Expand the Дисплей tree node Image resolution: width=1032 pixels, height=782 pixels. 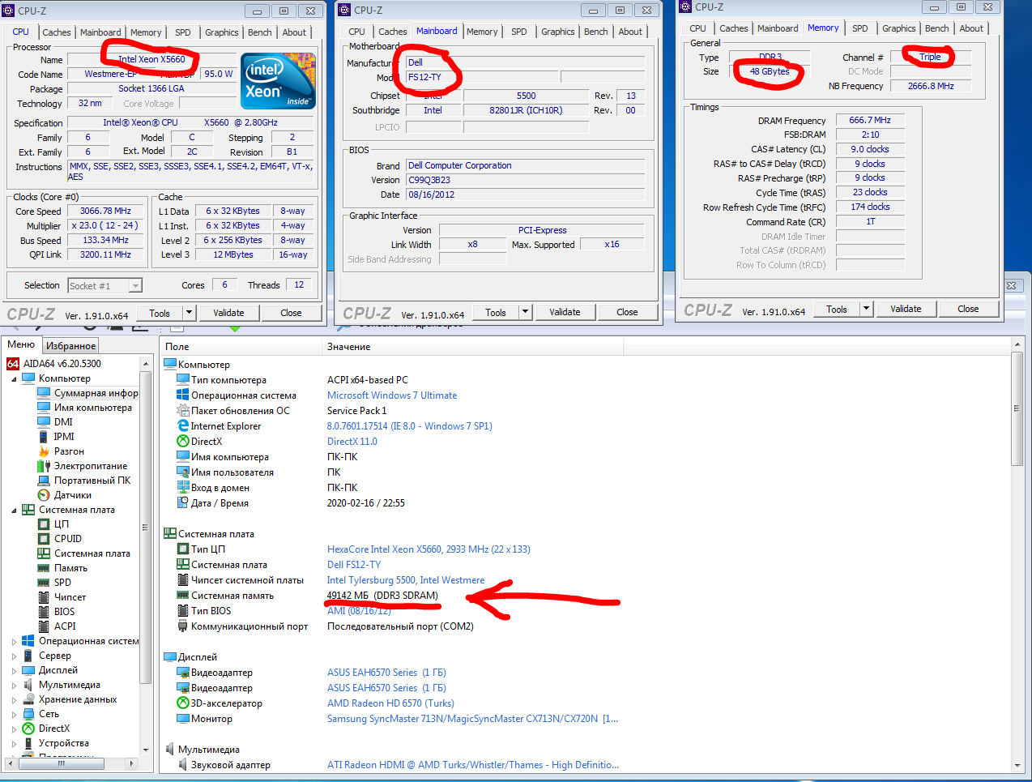coord(14,671)
